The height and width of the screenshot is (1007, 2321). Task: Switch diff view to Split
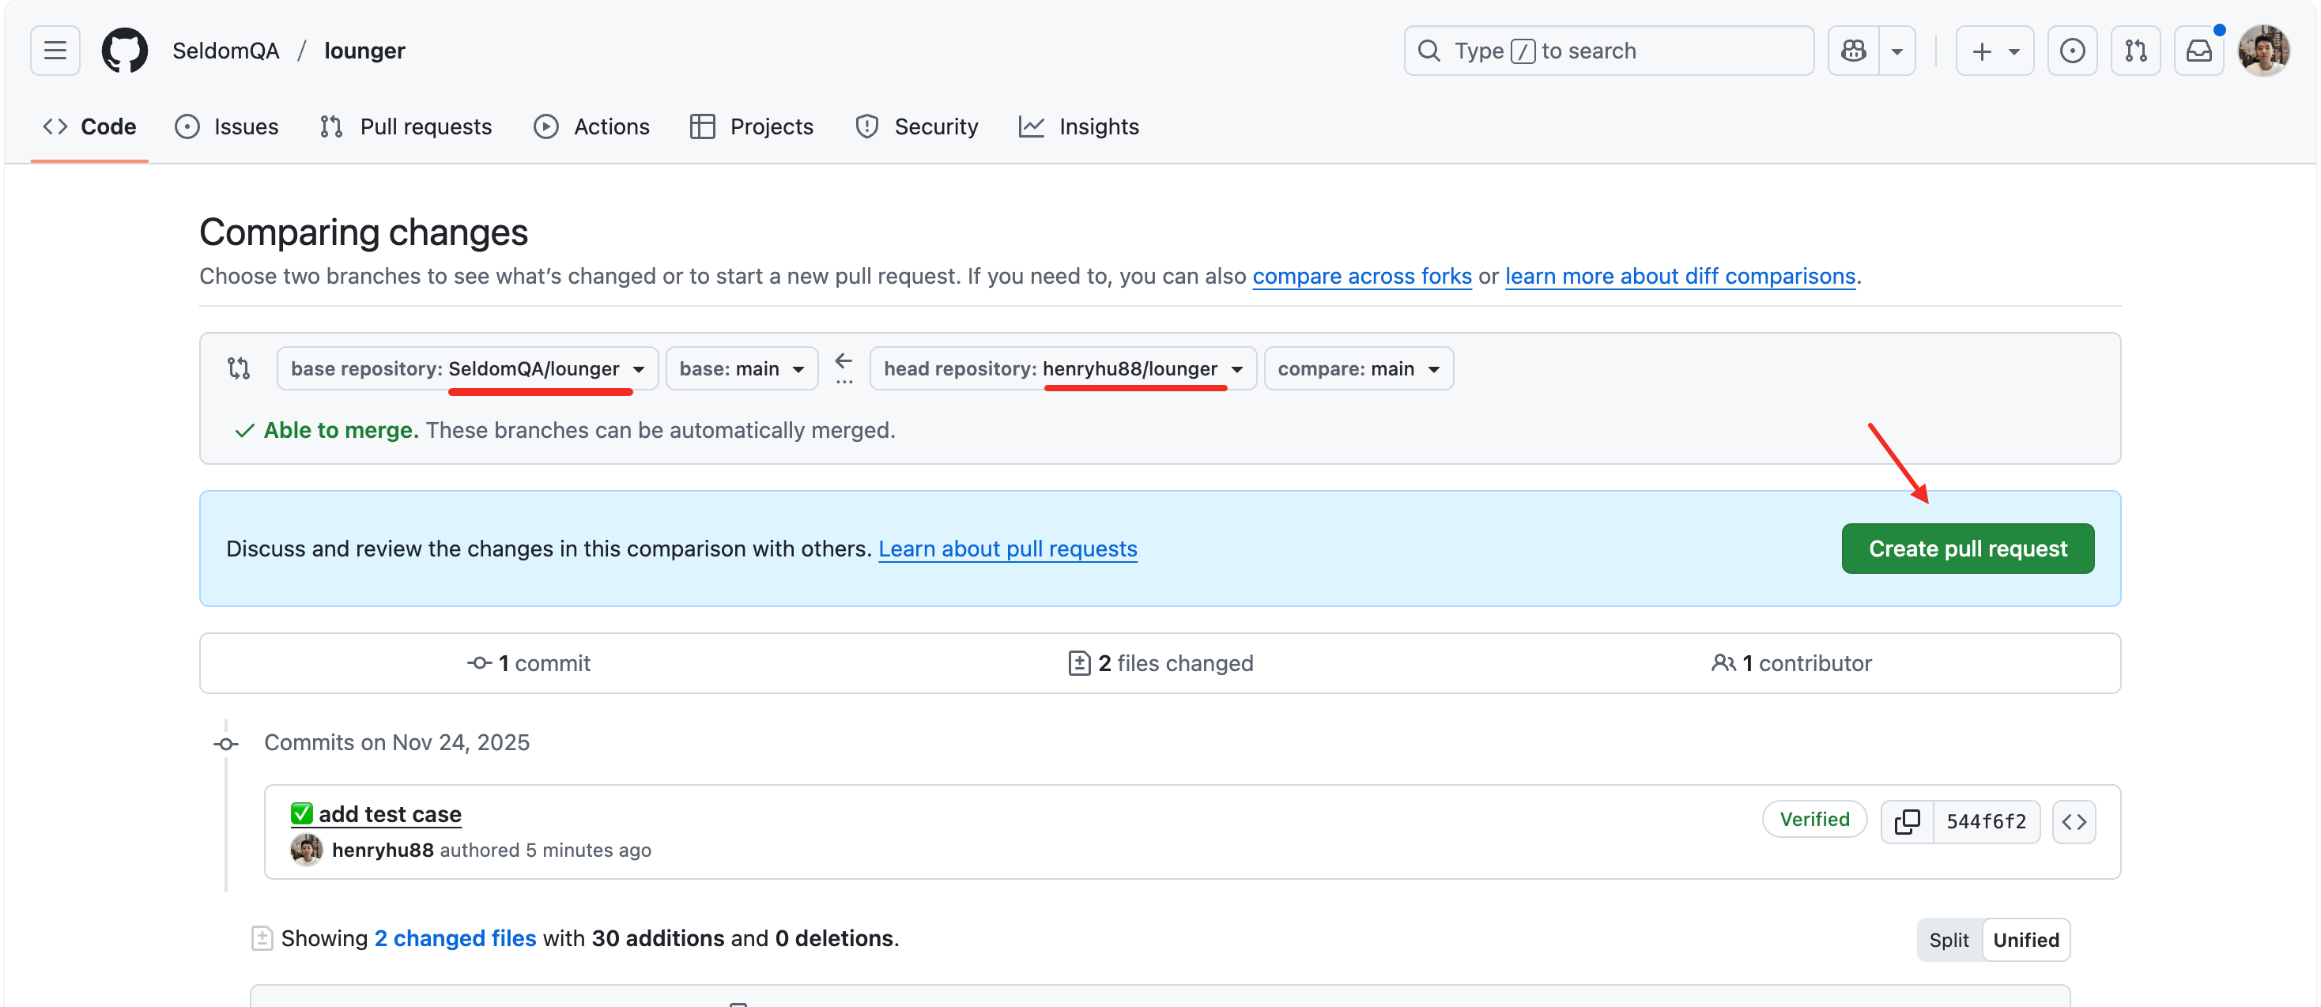tap(1948, 940)
